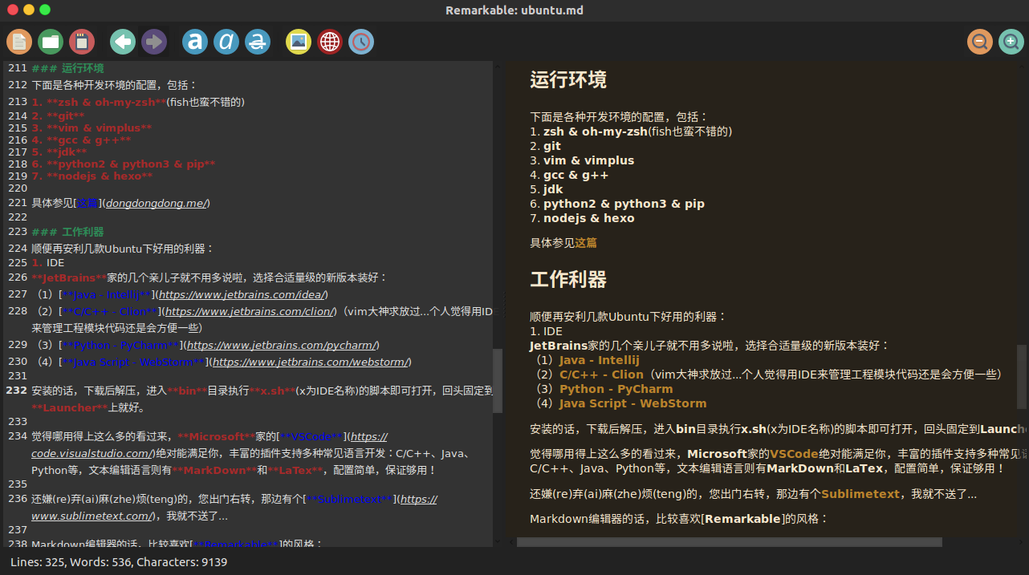Apply italic with slanted 'a' icon
Screen dimensions: 1029x575
(x=226, y=41)
